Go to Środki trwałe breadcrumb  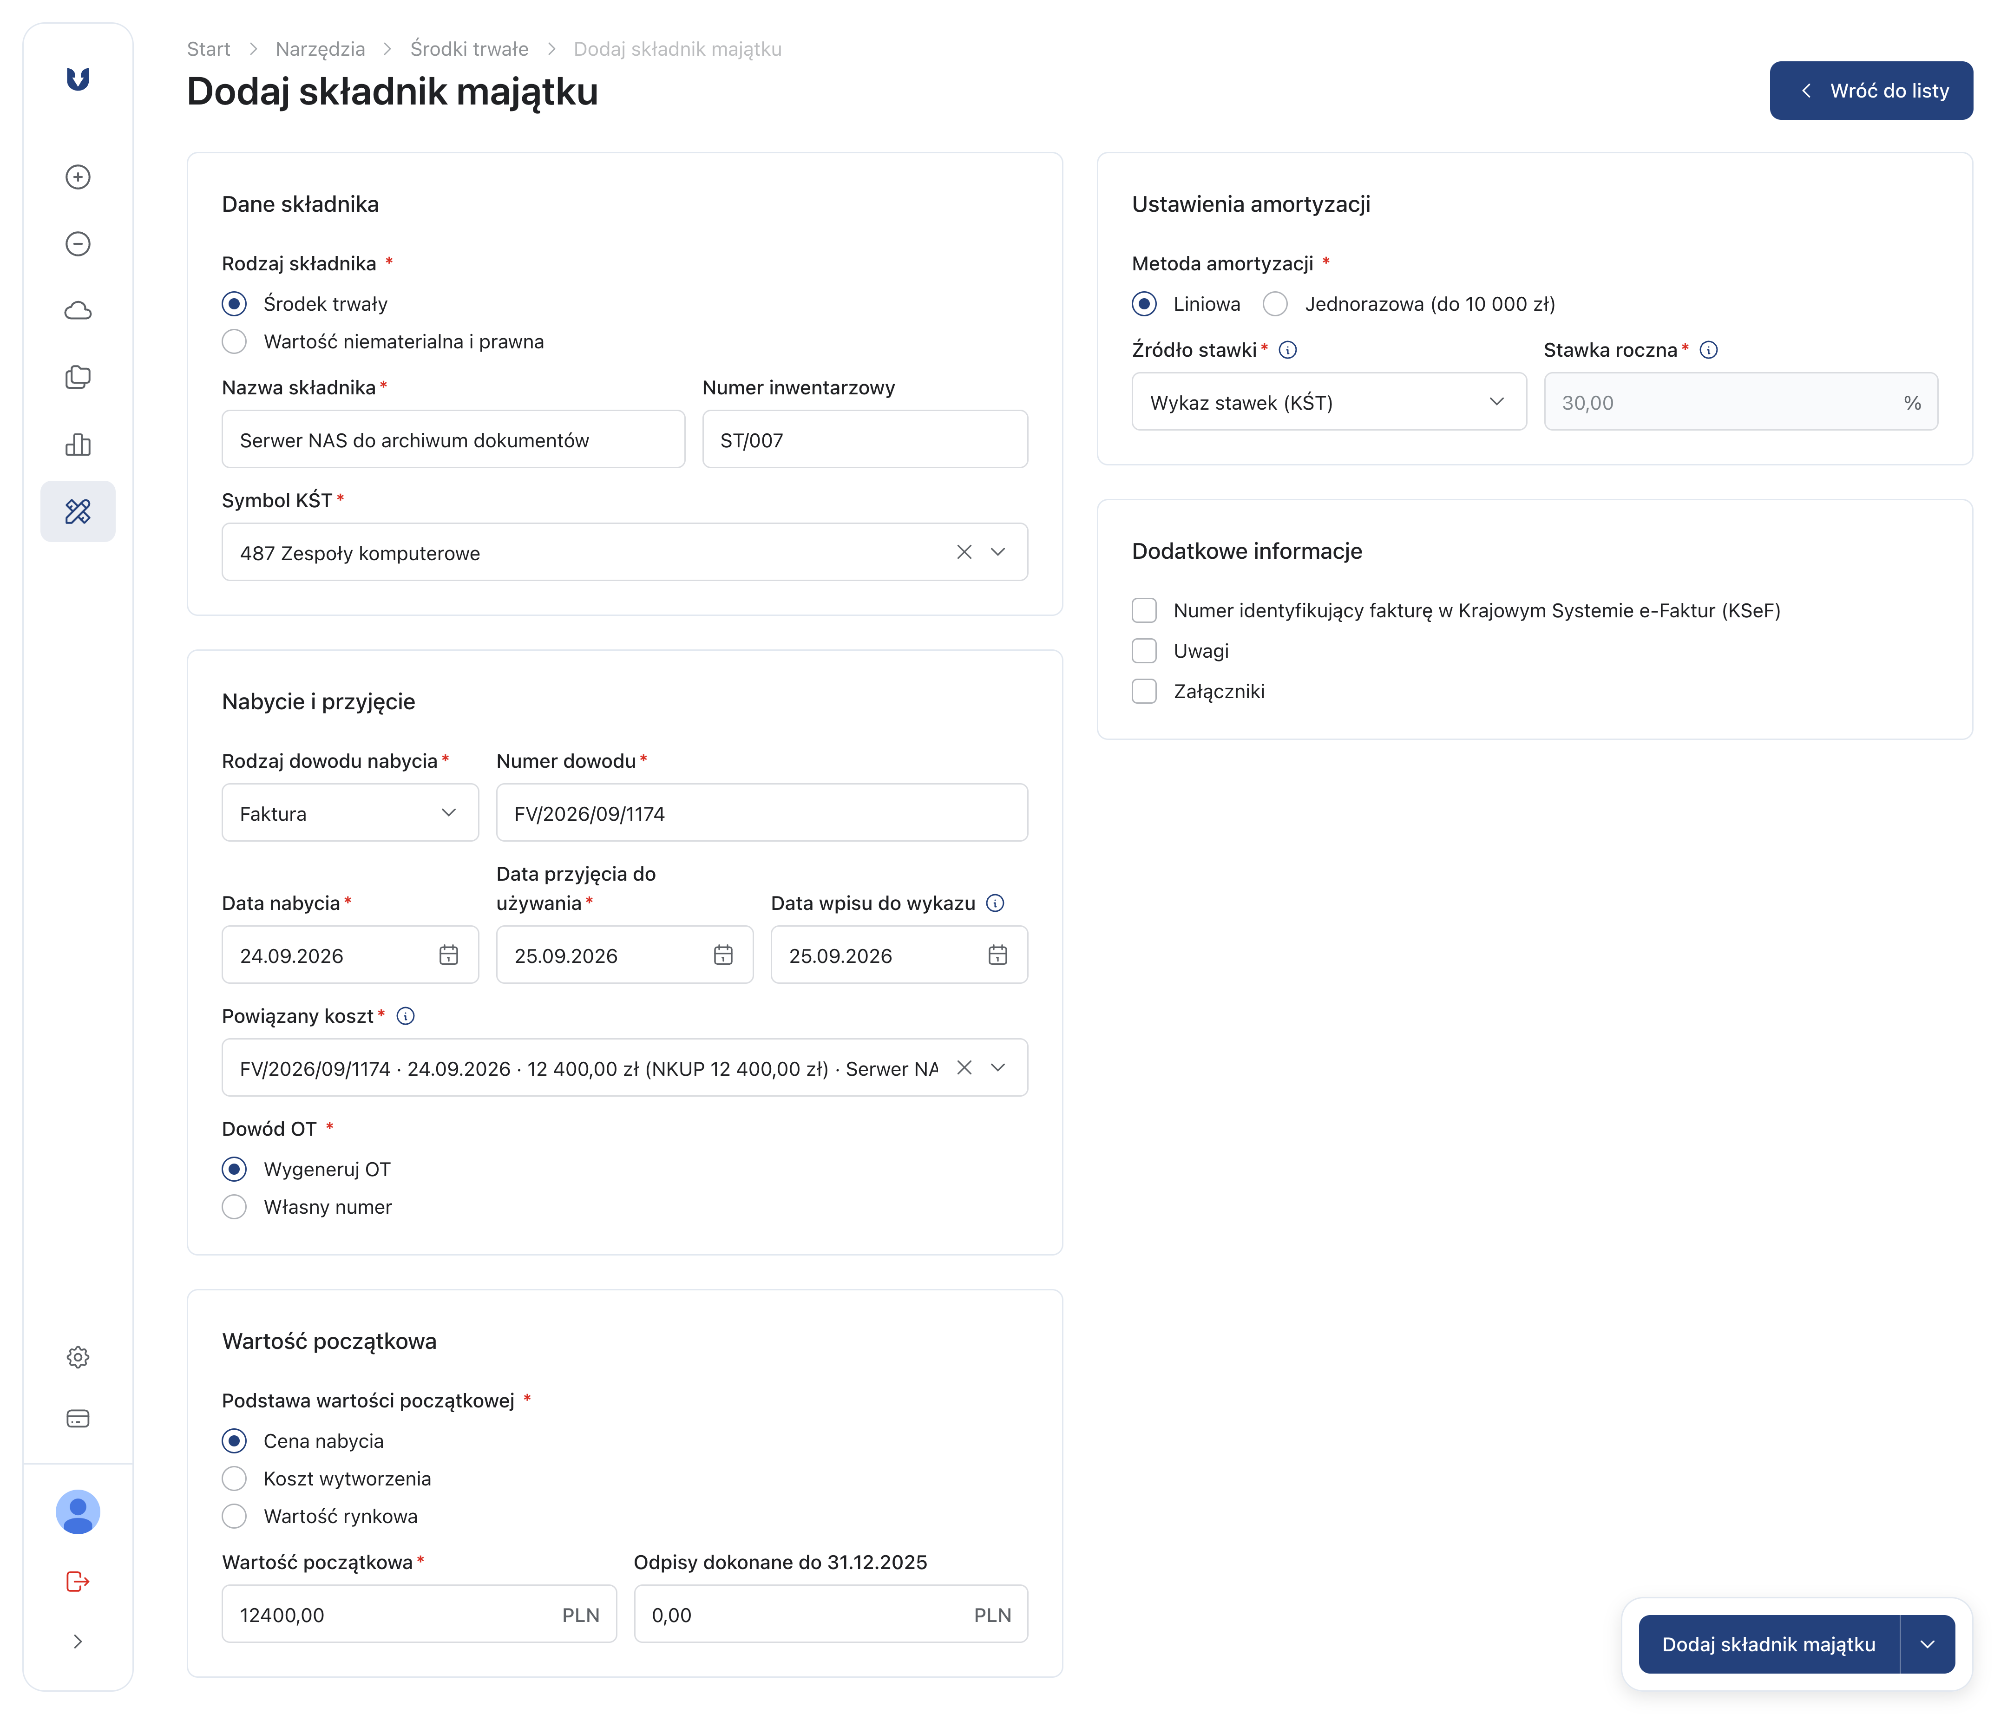(469, 48)
